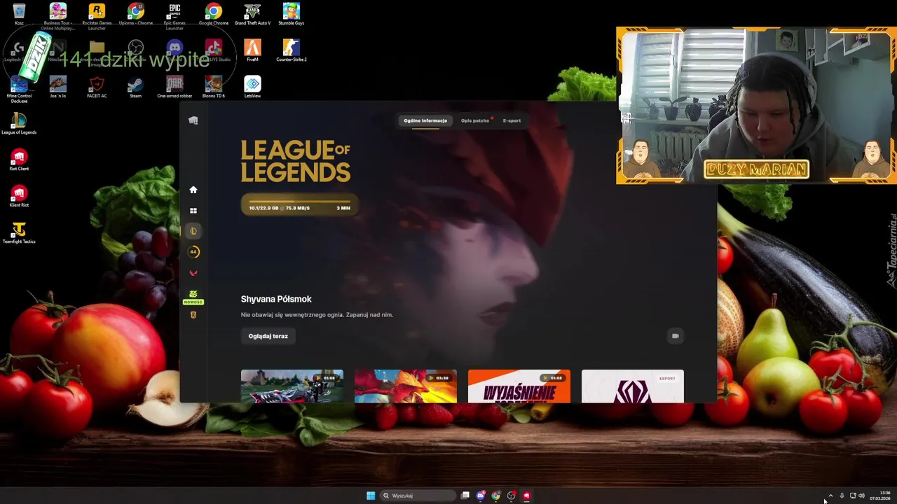The height and width of the screenshot is (504, 897).
Task: Open the 2XKO game marked NOWOŚĆ
Action: (193, 297)
